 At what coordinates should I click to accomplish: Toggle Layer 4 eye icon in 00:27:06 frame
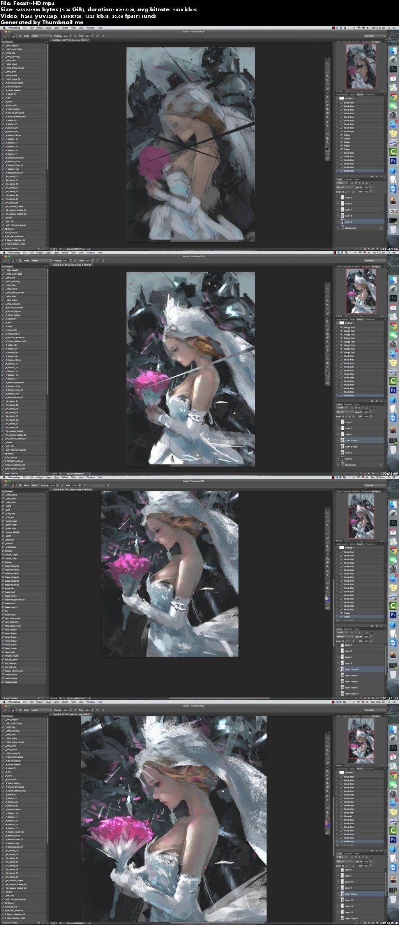[x=338, y=222]
